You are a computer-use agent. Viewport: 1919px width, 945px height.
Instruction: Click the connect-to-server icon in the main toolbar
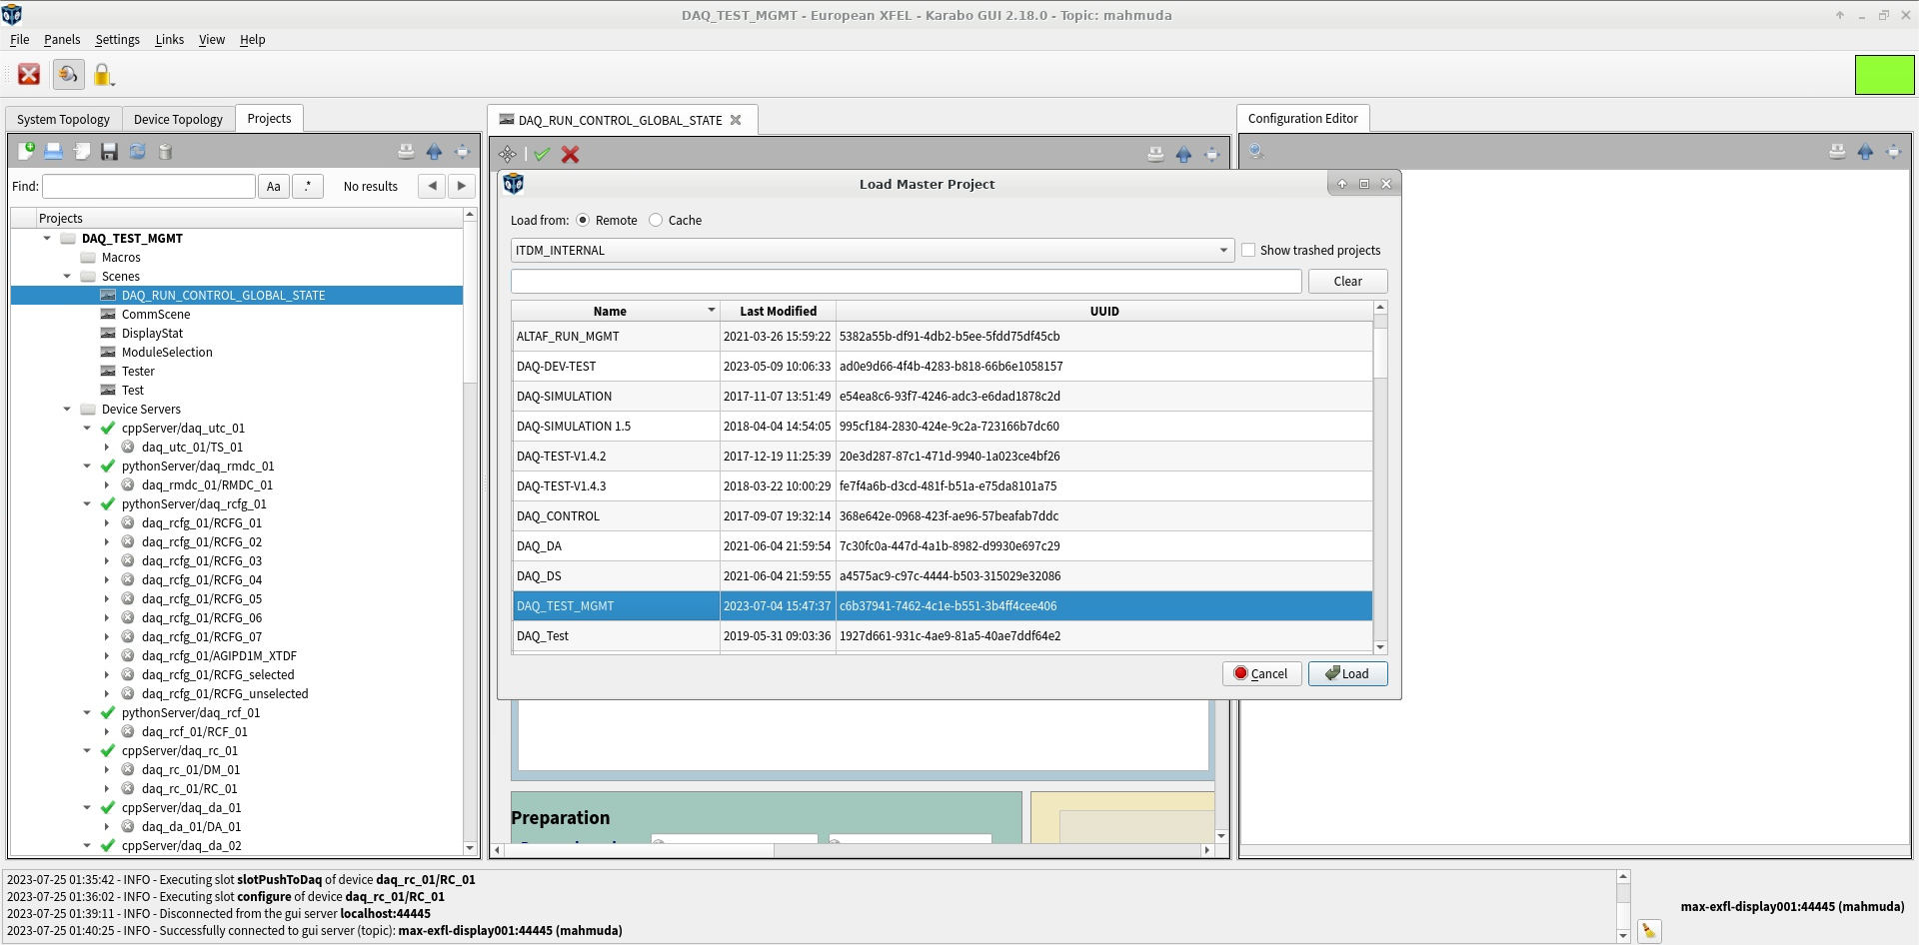[68, 74]
